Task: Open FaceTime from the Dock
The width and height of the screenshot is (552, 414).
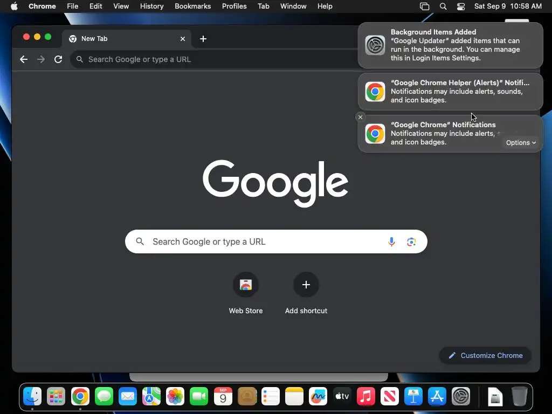Action: (x=199, y=396)
